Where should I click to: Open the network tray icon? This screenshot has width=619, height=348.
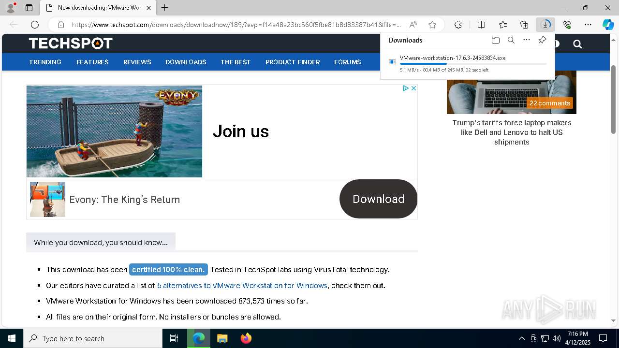pos(545,338)
